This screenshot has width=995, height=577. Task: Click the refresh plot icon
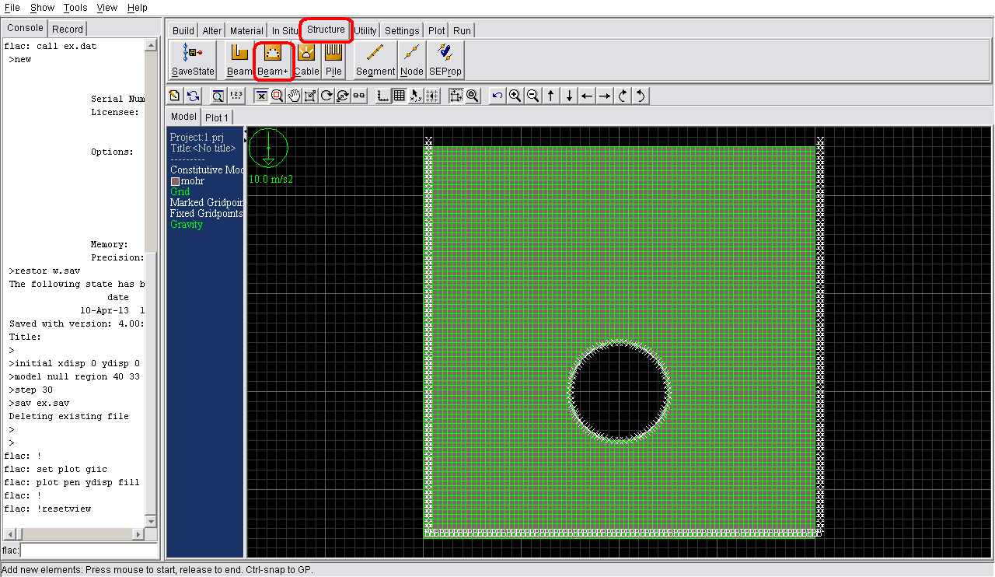[x=193, y=96]
